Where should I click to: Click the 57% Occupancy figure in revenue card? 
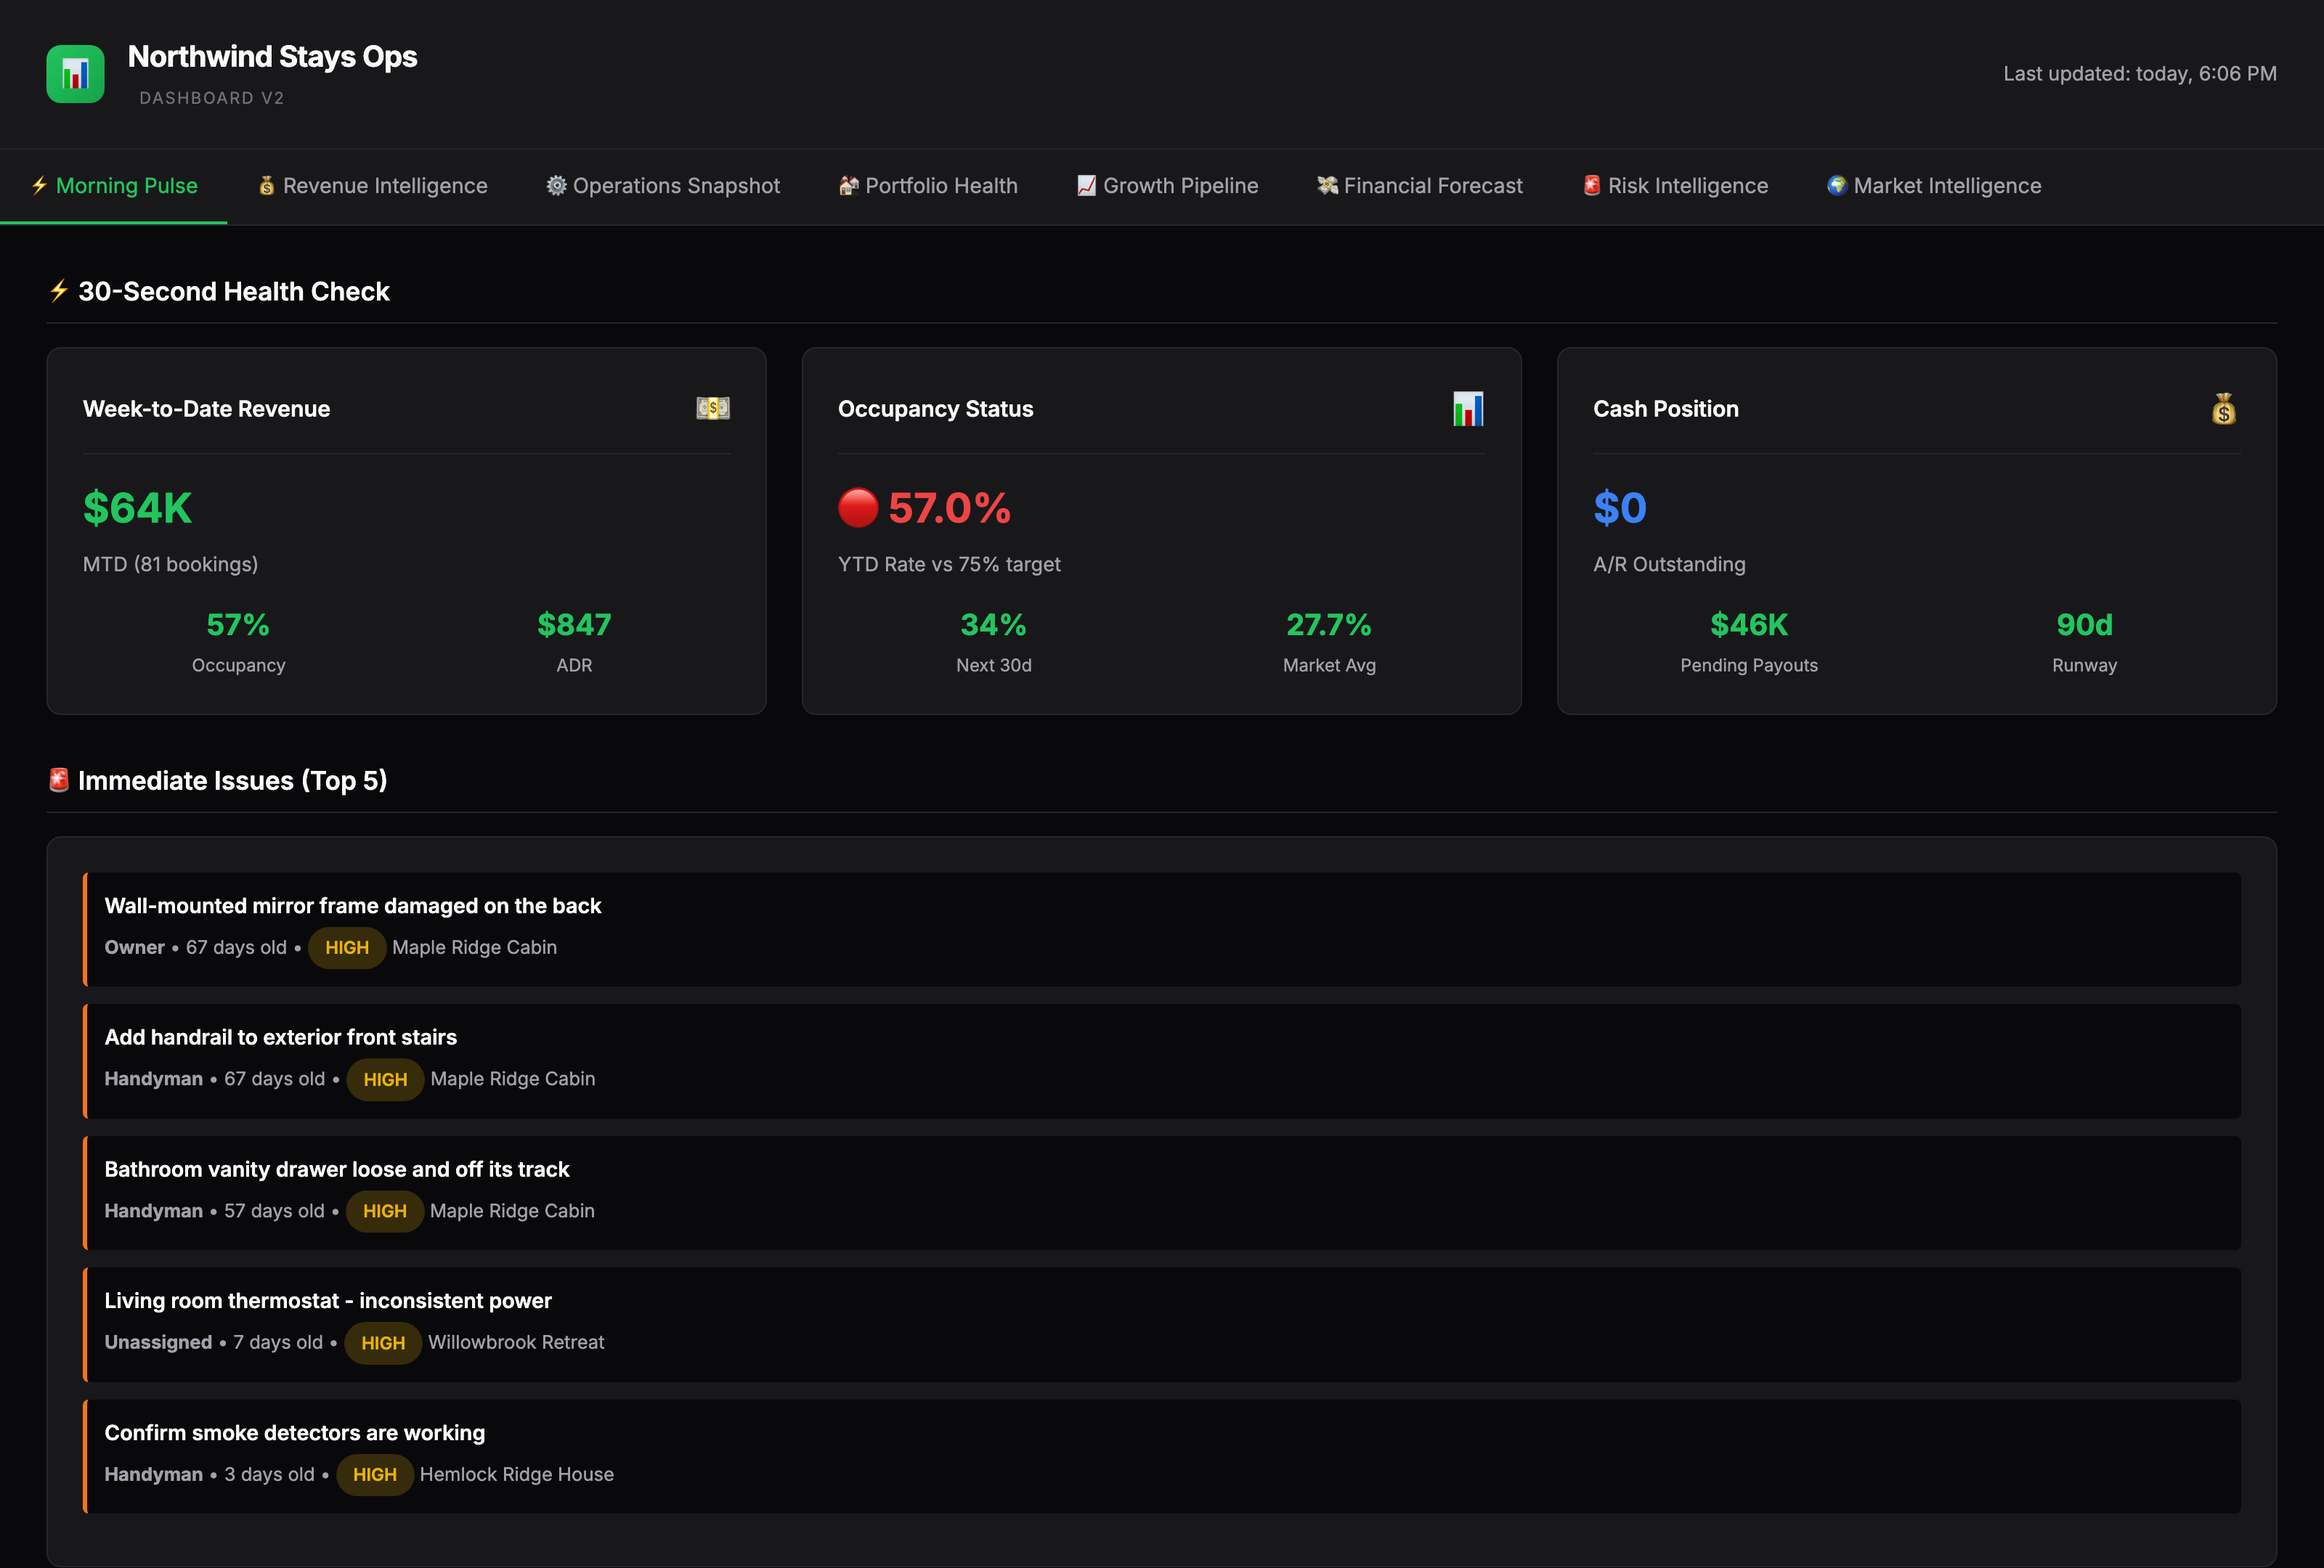pos(238,624)
